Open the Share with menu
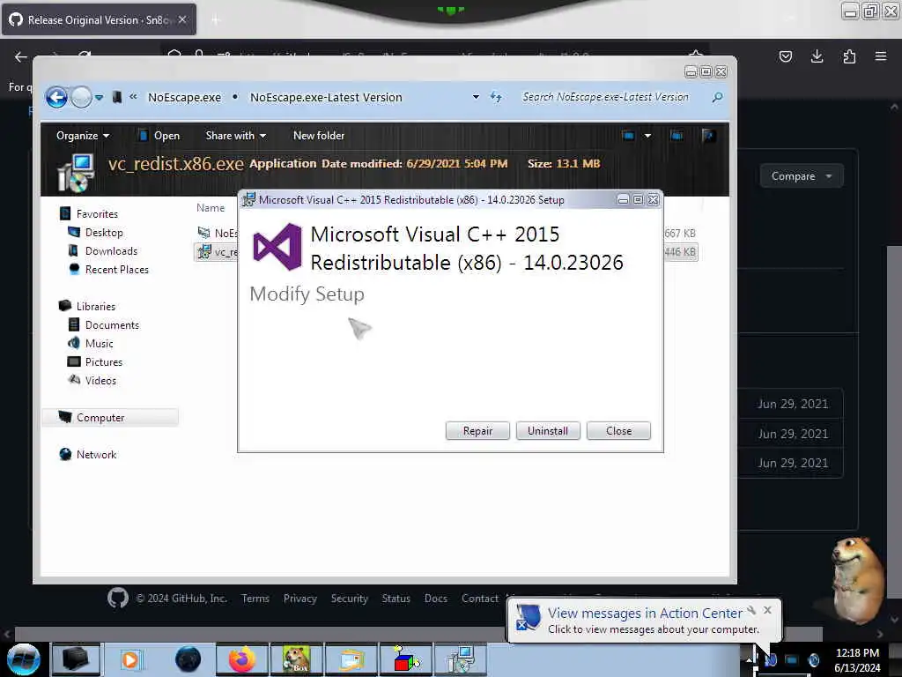902x677 pixels. 236,135
